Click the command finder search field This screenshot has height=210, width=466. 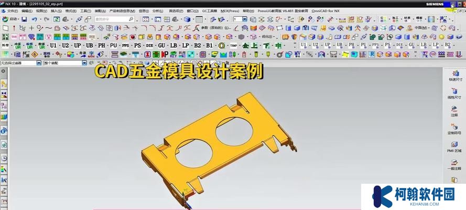(x=115, y=19)
